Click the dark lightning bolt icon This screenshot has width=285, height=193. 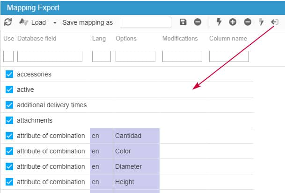click(x=219, y=22)
